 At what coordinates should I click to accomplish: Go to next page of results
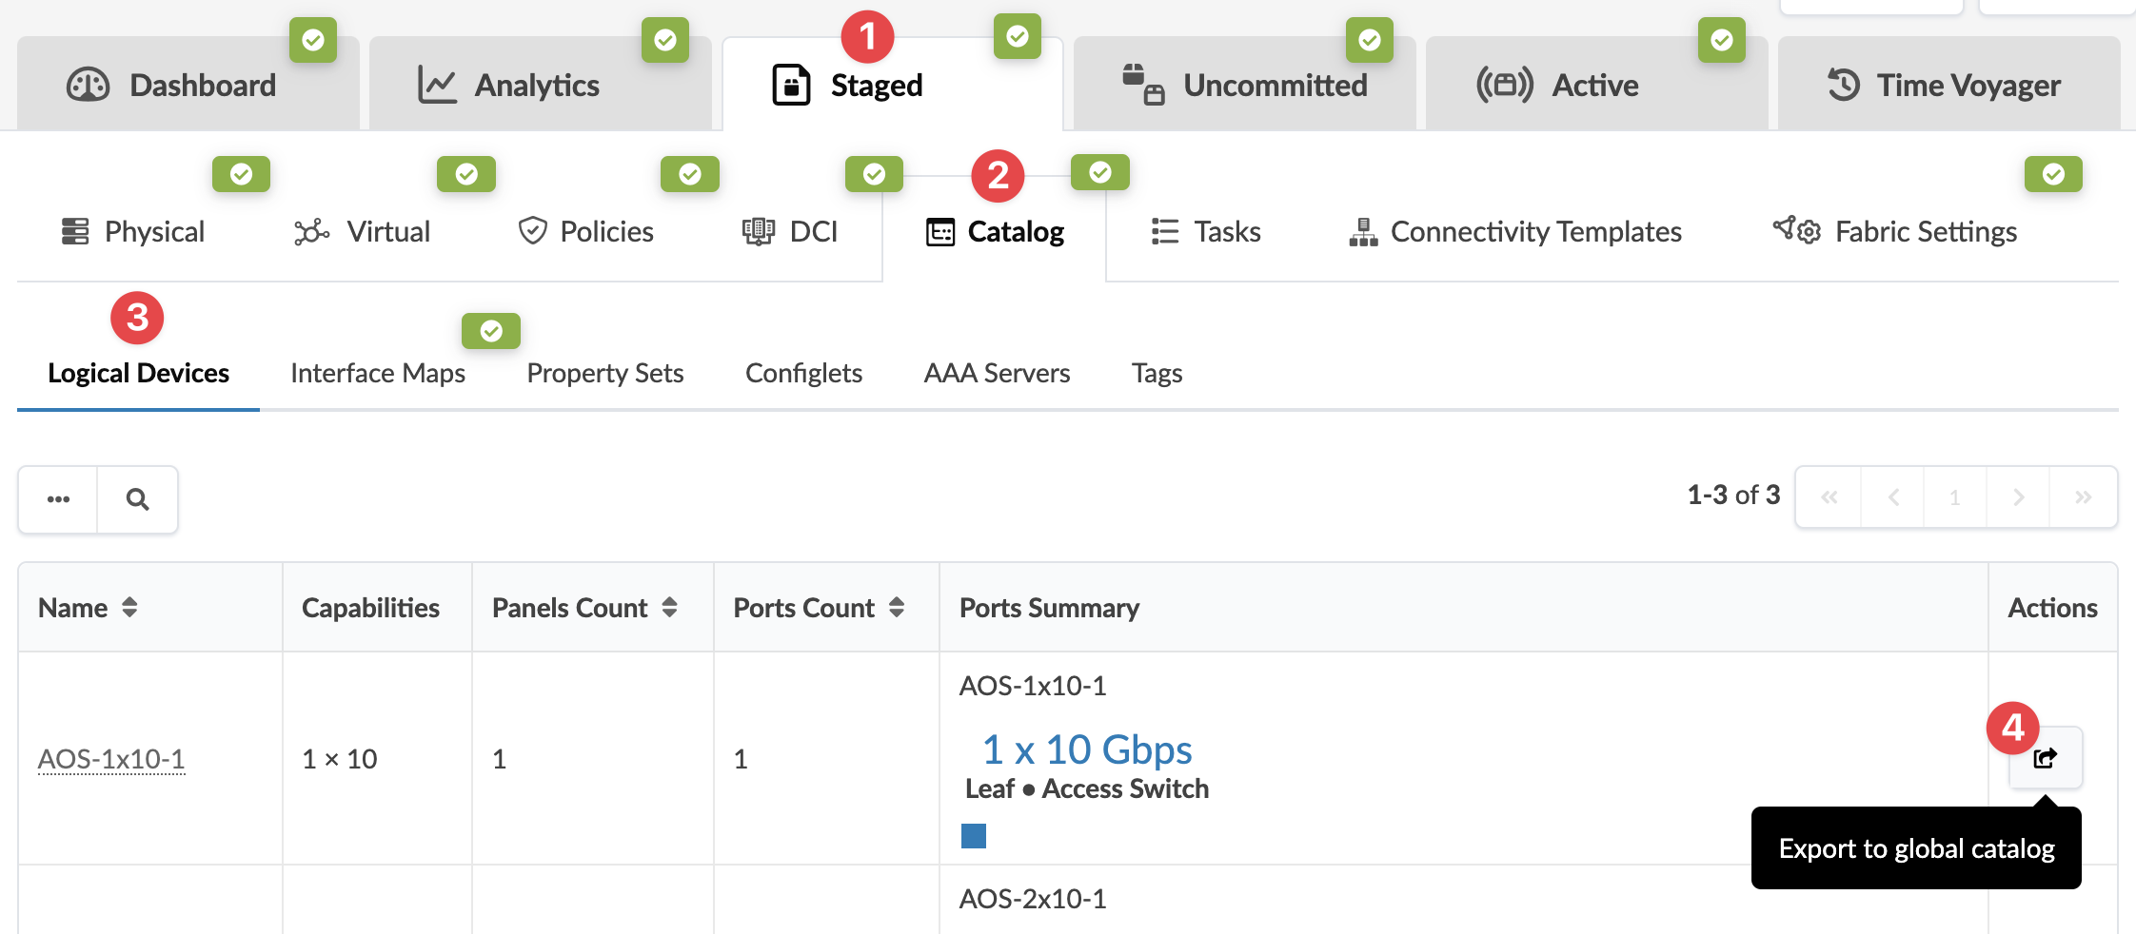point(2018,497)
